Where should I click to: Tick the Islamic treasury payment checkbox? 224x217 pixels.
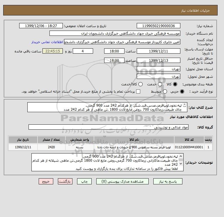point(138,91)
